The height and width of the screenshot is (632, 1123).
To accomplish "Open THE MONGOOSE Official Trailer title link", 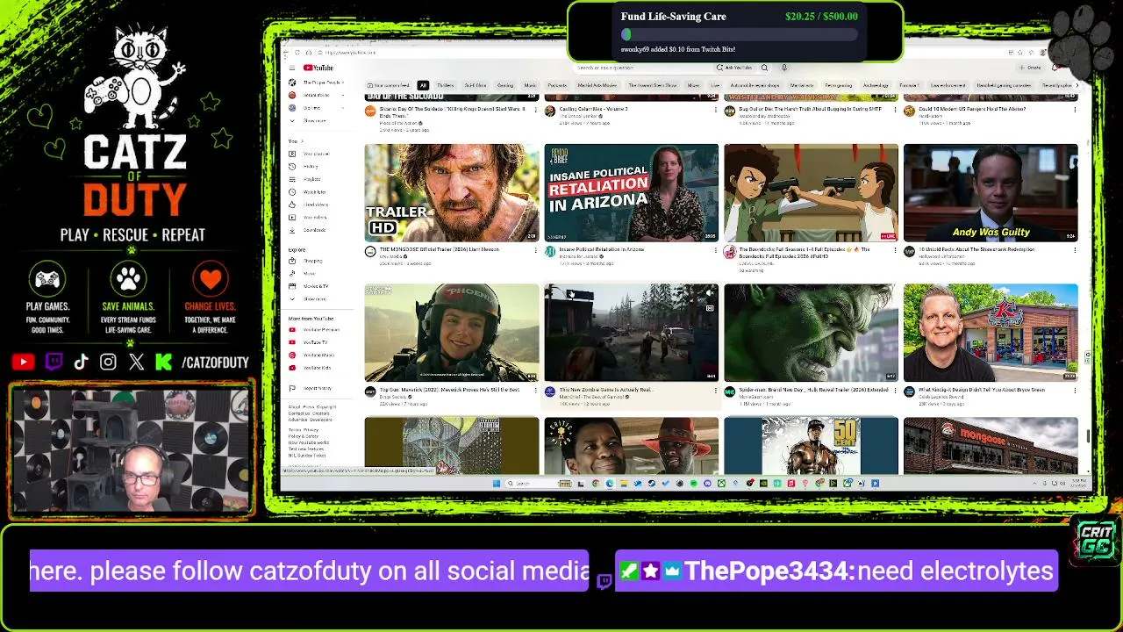I will coord(441,249).
